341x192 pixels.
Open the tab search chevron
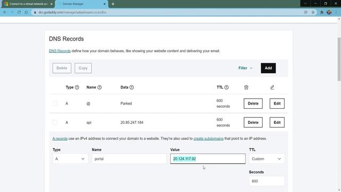[x=305, y=4]
